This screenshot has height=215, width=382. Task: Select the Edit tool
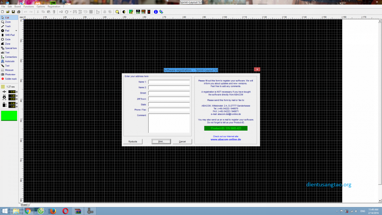[9, 18]
